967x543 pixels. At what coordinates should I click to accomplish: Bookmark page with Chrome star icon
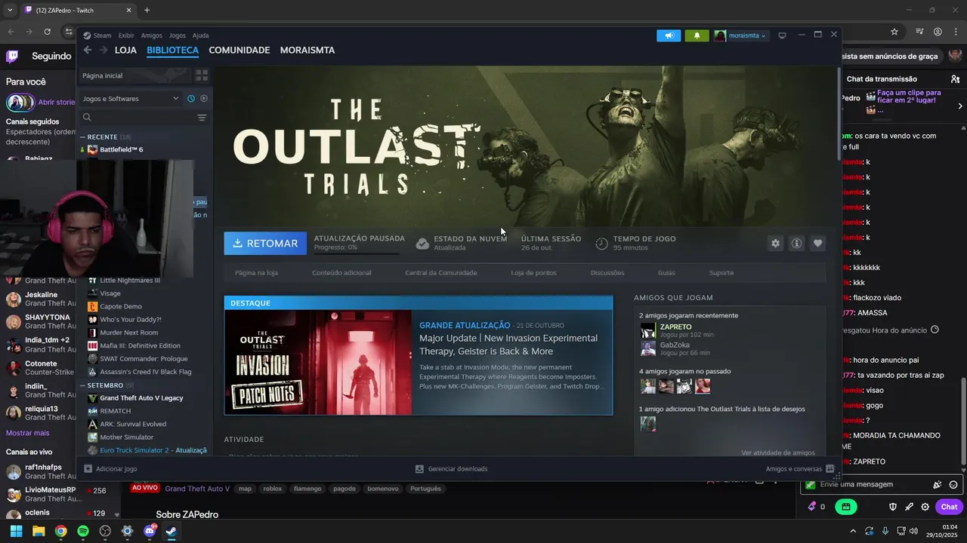(x=894, y=32)
